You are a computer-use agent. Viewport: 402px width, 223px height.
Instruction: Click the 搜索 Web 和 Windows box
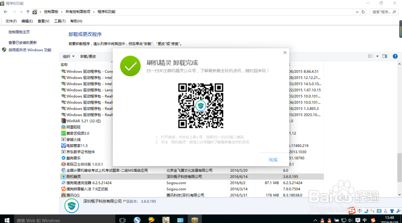[64, 220]
